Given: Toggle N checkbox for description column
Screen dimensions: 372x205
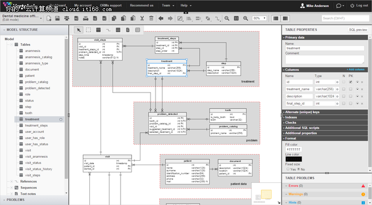Looking at the screenshot, I should 344,96.
